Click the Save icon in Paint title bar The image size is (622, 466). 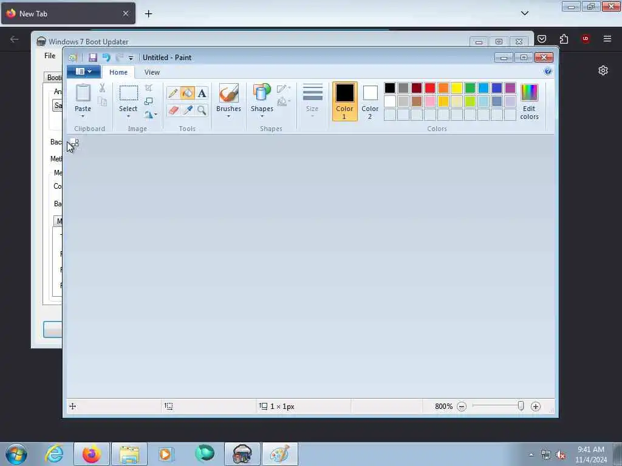pyautogui.click(x=93, y=58)
